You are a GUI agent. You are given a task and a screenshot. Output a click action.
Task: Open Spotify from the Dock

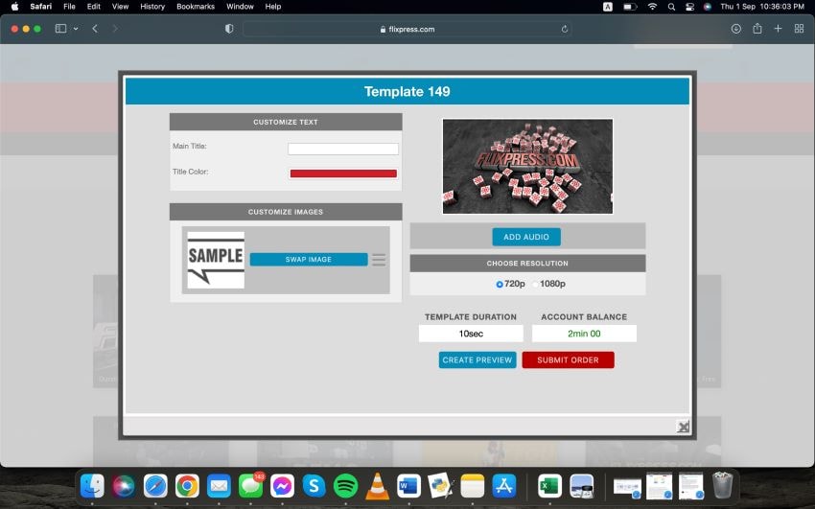[345, 487]
